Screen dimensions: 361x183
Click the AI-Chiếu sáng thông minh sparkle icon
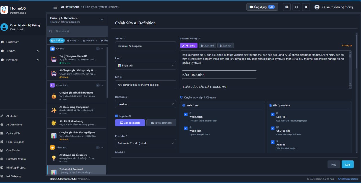coord(54,110)
